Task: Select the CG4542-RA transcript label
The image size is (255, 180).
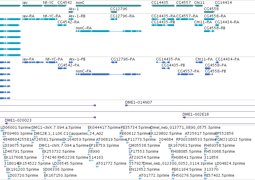Action: pyautogui.click(x=68, y=22)
